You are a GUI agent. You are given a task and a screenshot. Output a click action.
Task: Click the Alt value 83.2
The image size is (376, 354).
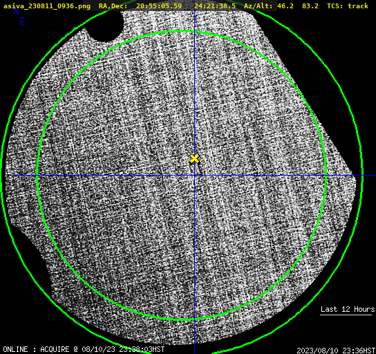click(310, 6)
